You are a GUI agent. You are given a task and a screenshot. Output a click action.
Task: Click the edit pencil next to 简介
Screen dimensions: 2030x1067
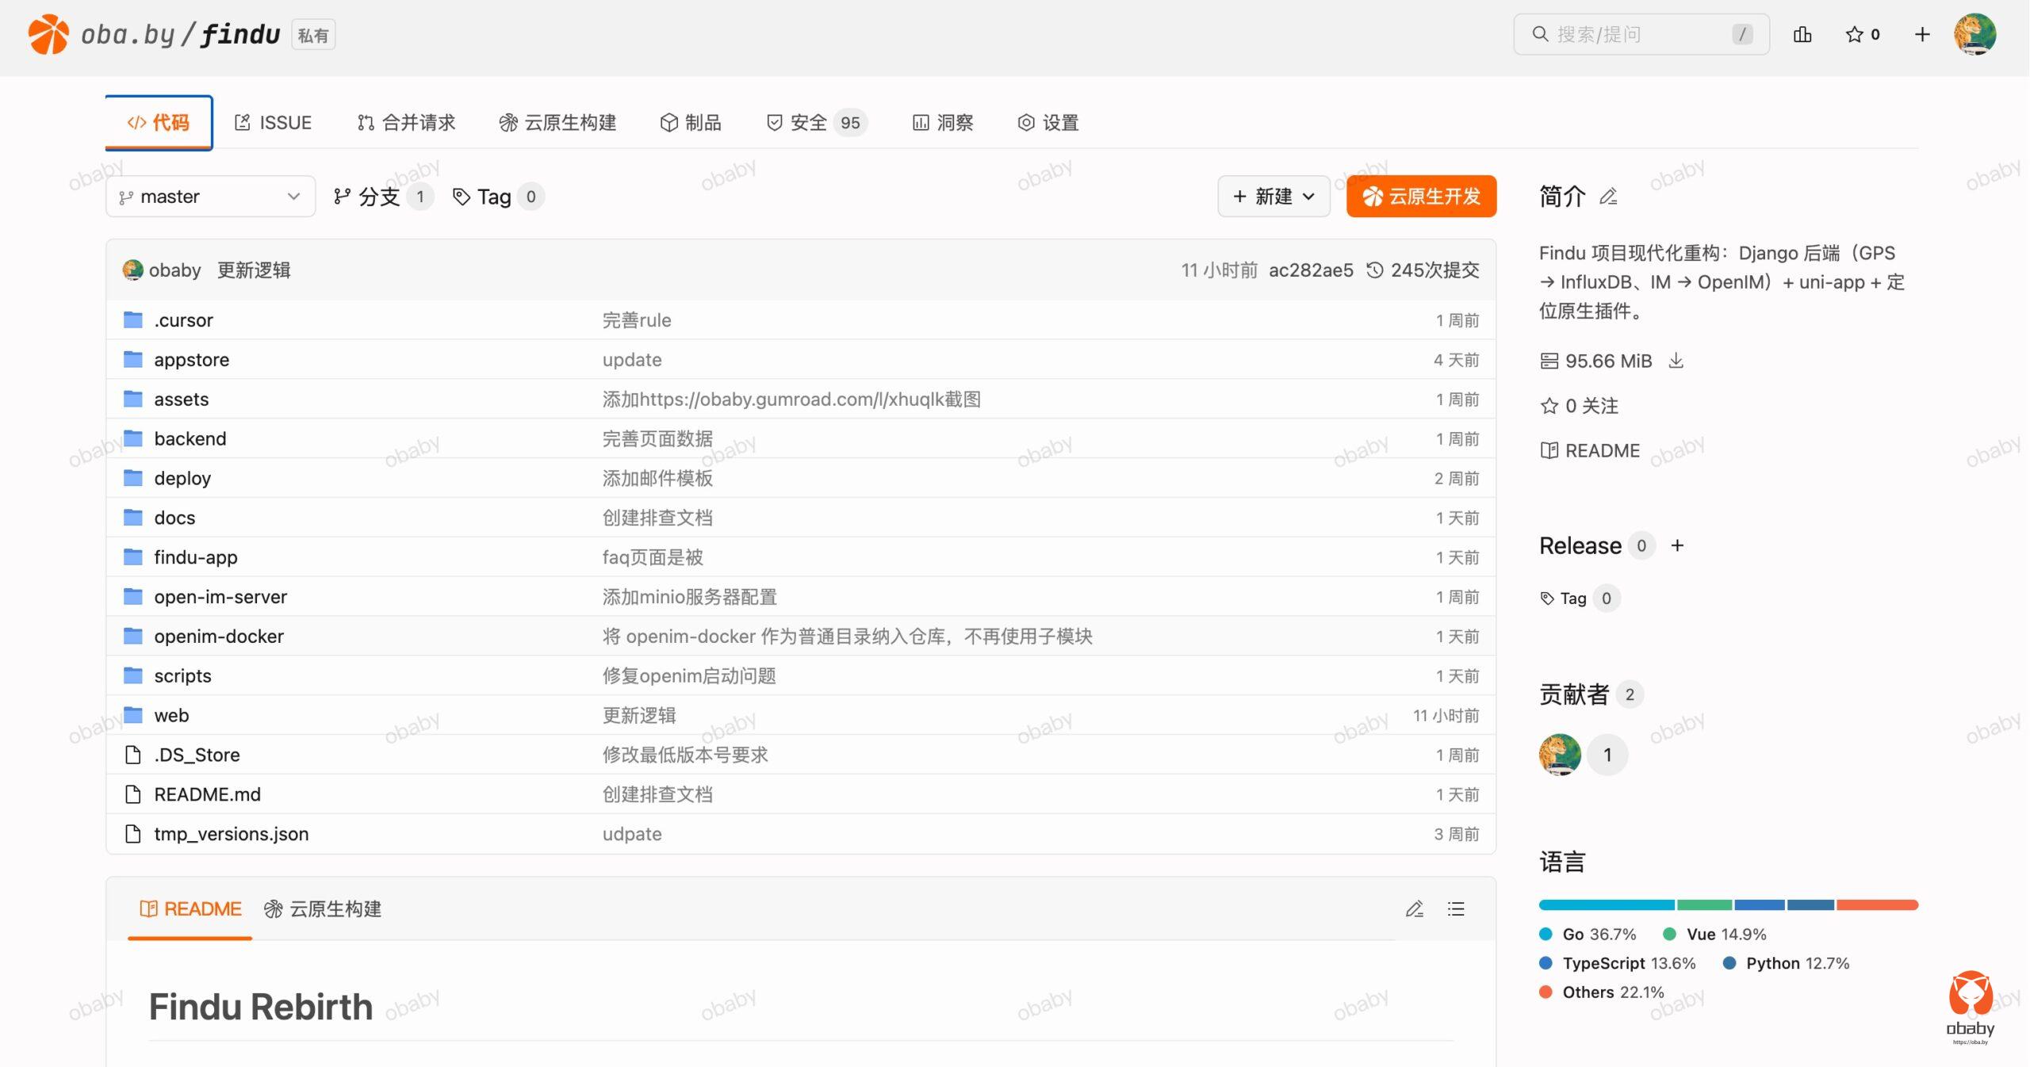click(1608, 196)
